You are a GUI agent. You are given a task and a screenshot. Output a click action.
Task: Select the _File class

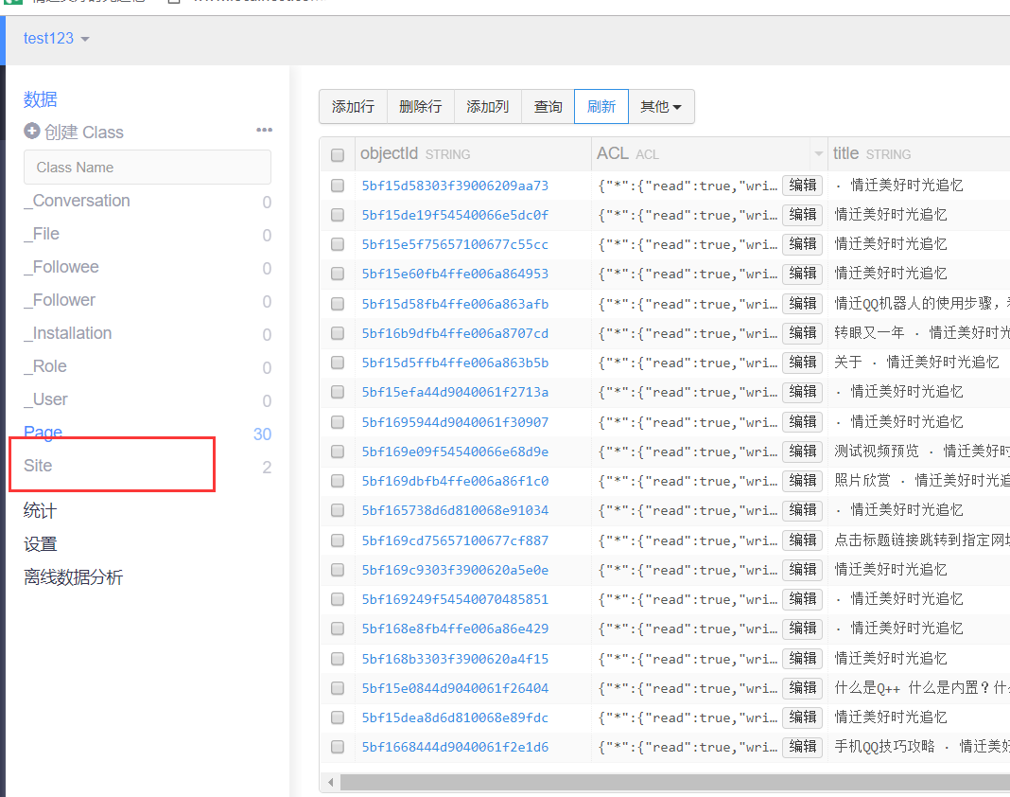[42, 234]
